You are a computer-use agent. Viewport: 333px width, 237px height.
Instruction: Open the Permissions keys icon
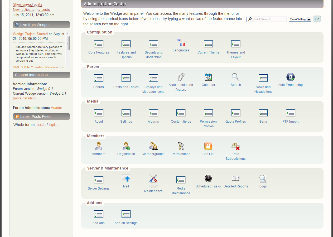181,146
